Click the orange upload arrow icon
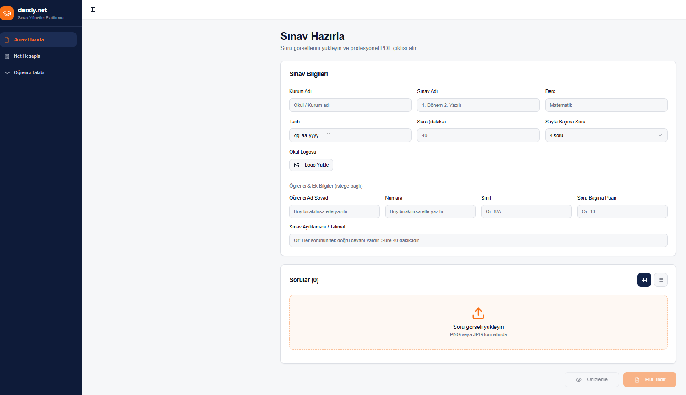686x395 pixels. (x=478, y=313)
